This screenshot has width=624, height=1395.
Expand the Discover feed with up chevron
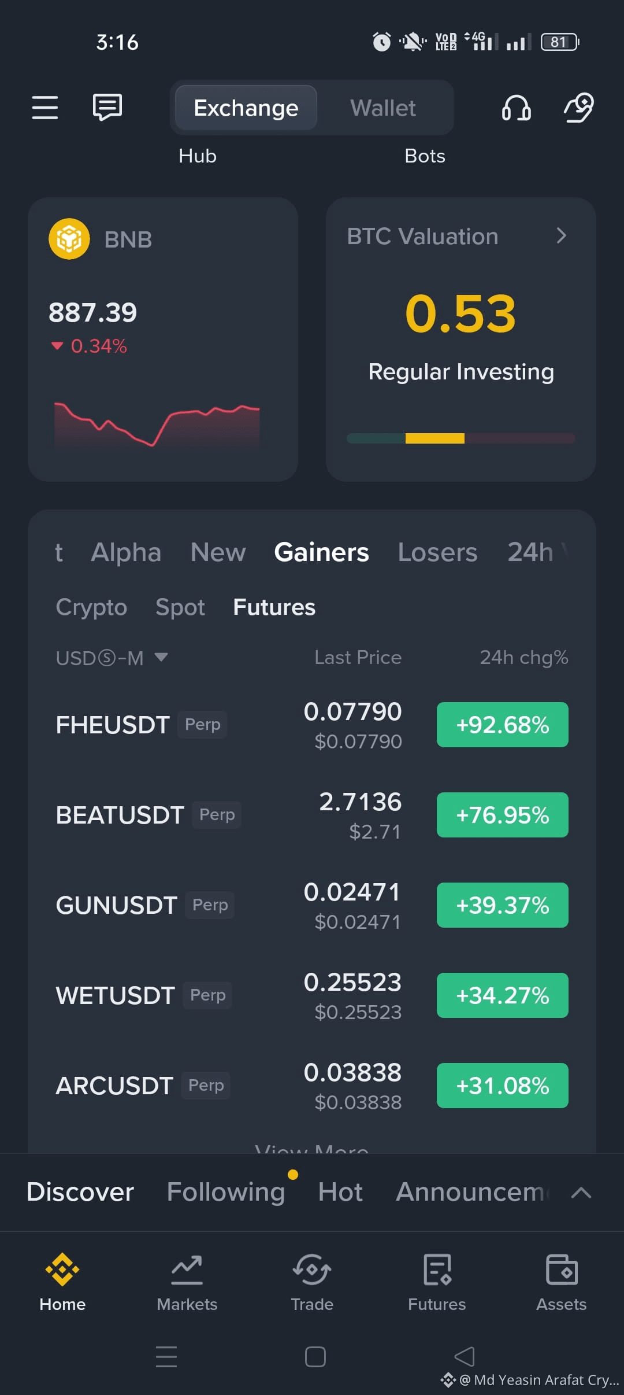pyautogui.click(x=581, y=1192)
